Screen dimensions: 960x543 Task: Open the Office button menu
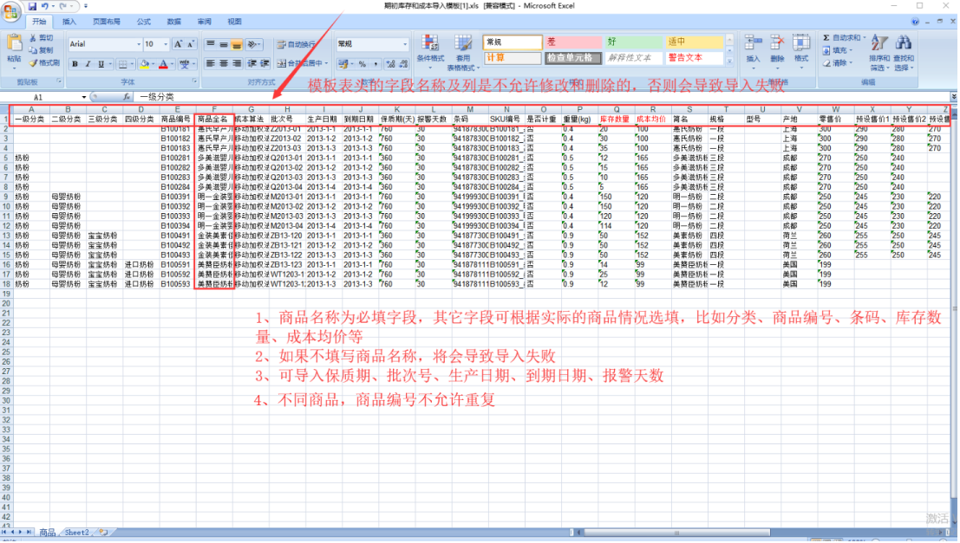(x=11, y=11)
